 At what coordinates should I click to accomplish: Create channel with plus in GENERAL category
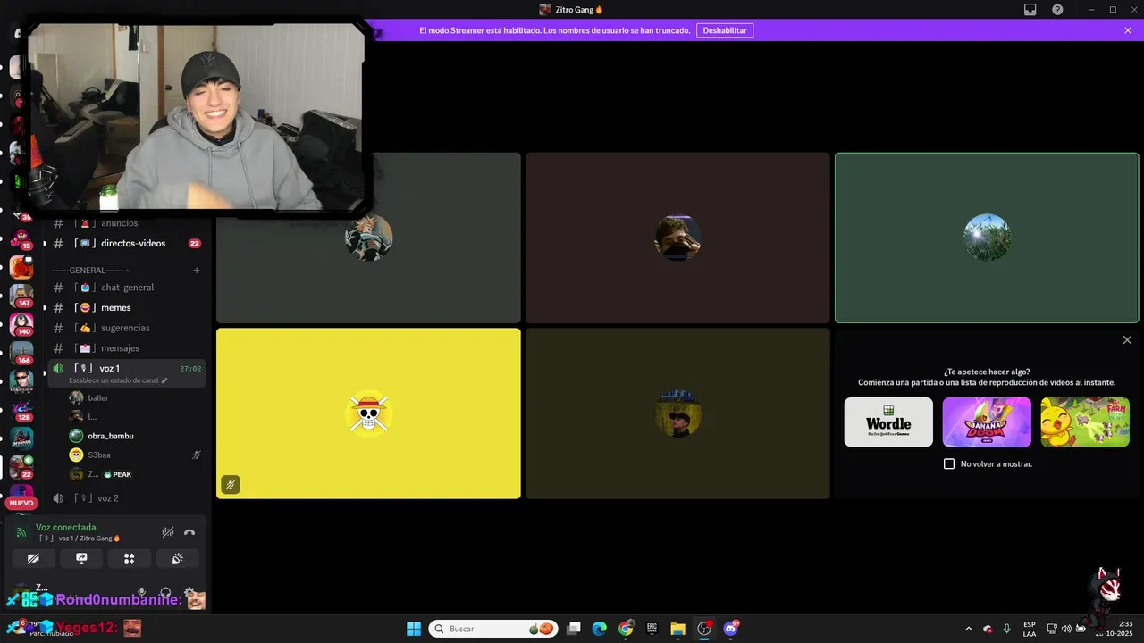pyautogui.click(x=197, y=270)
